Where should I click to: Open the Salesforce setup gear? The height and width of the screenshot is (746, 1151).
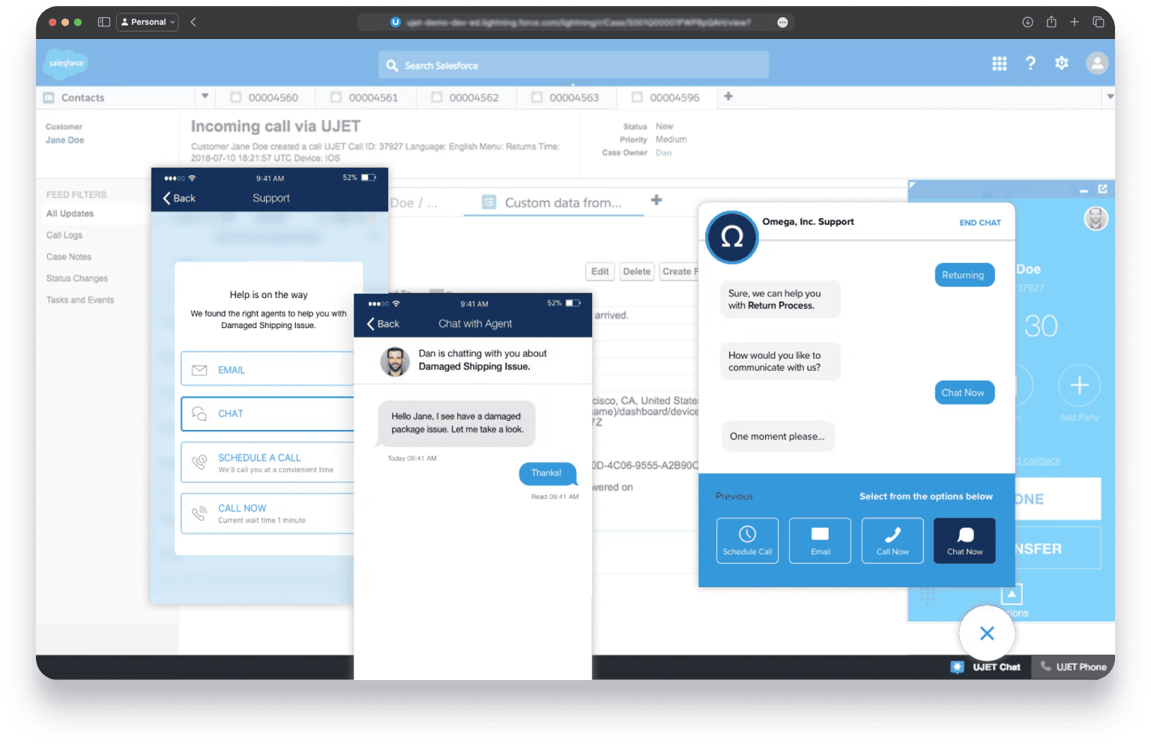click(1061, 64)
